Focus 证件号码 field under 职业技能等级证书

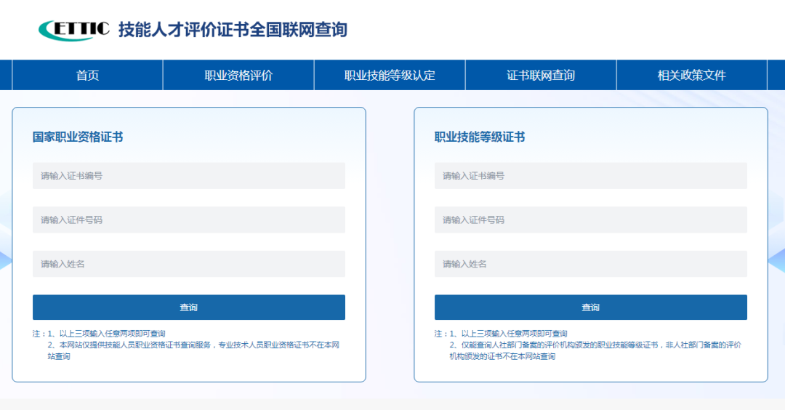point(591,220)
